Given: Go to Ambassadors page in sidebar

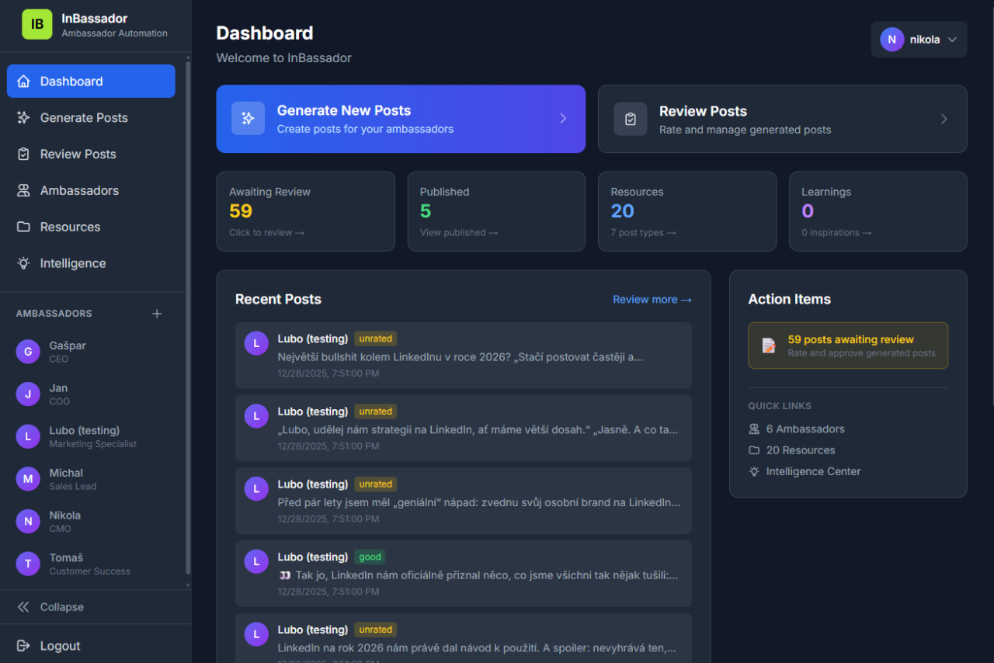Looking at the screenshot, I should coord(79,191).
